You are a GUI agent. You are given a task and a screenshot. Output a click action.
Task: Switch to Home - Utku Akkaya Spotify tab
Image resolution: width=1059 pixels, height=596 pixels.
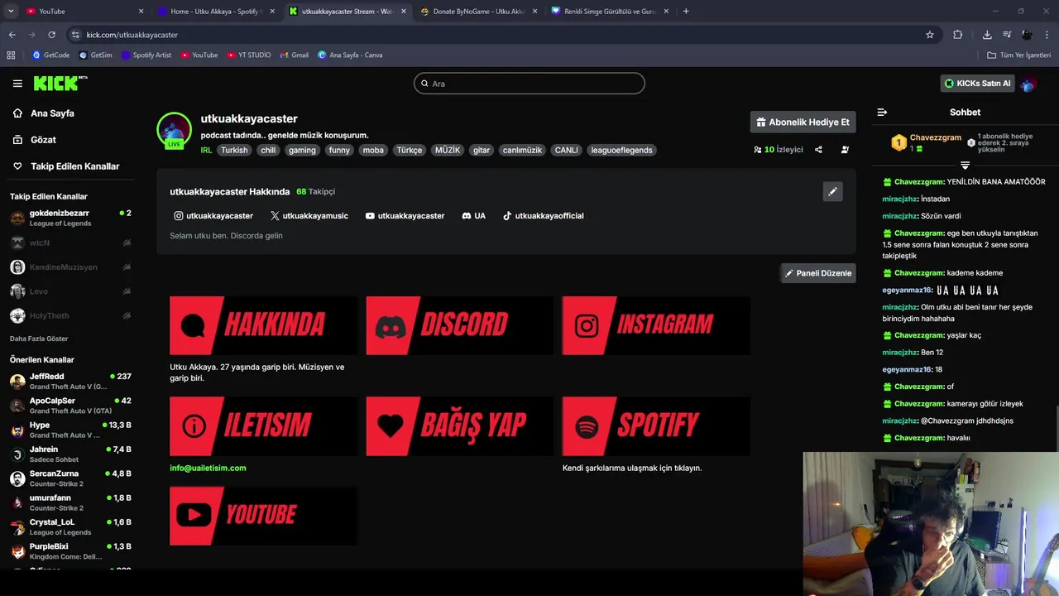tap(217, 12)
